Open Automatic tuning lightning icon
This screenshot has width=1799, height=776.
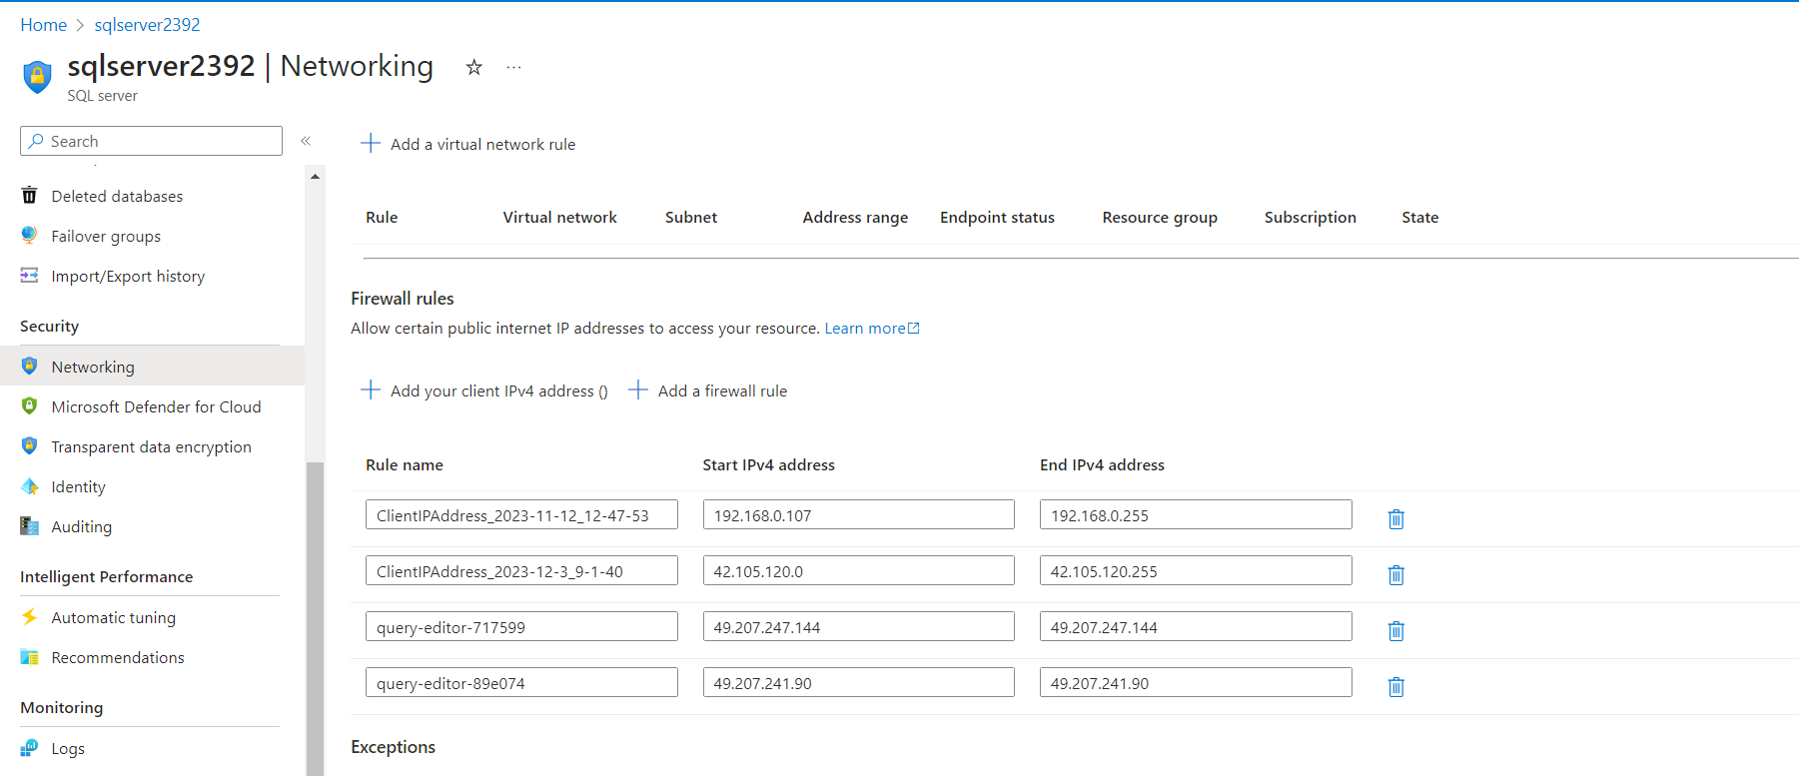(x=30, y=617)
